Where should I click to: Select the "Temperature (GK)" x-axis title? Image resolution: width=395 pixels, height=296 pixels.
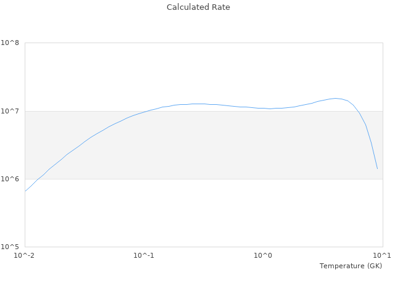click(x=351, y=266)
